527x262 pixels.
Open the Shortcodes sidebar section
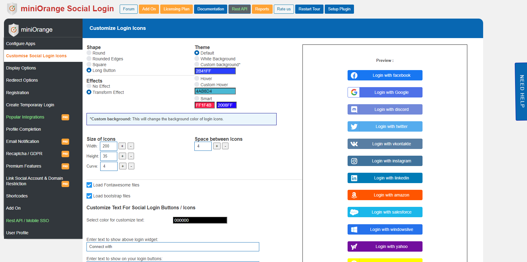pos(43,196)
